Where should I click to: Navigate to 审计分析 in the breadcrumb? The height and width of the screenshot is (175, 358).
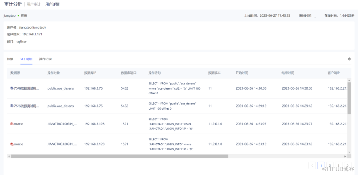click(13, 4)
